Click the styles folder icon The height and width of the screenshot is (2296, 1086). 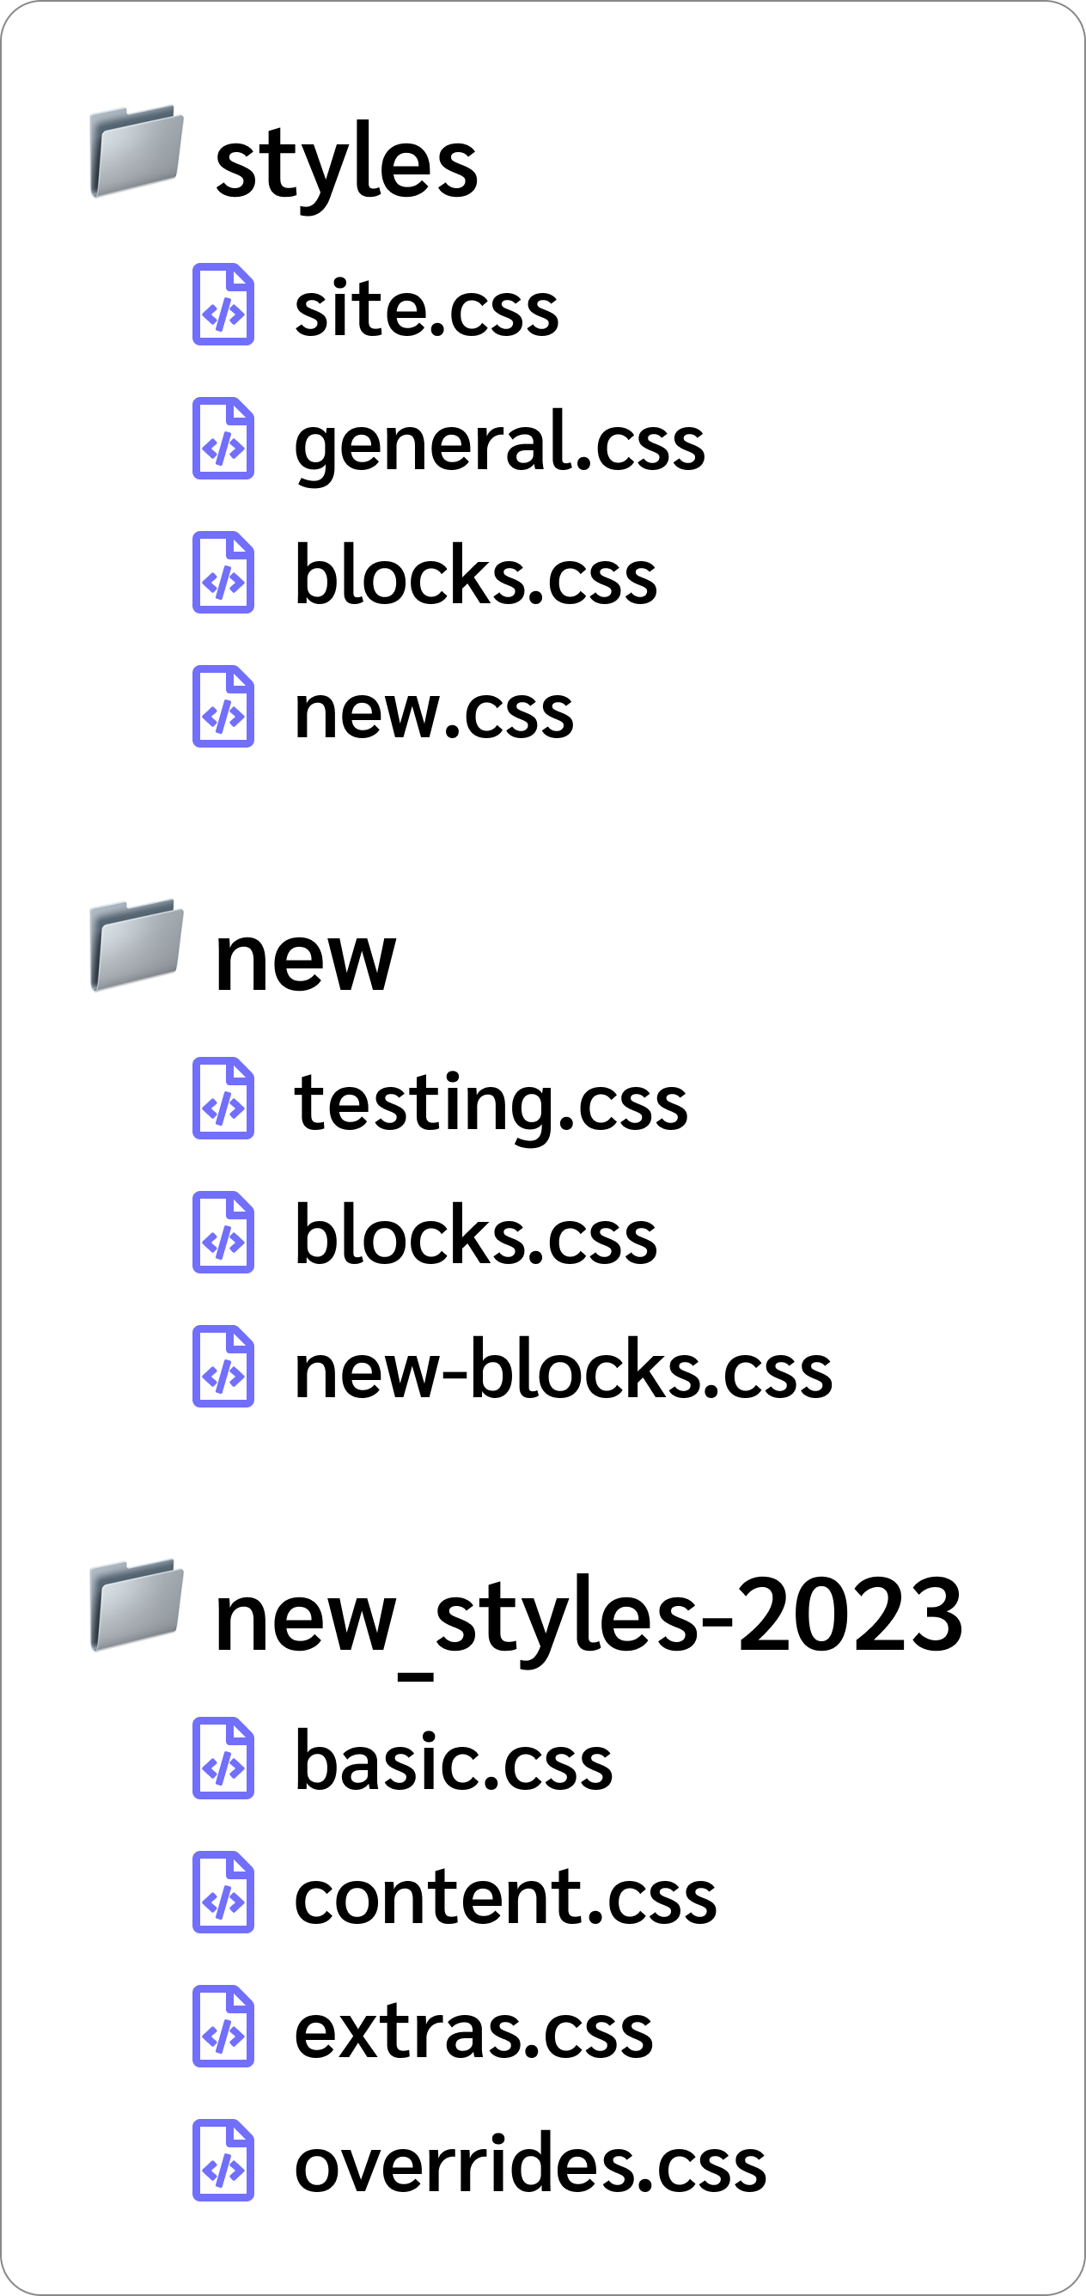[x=137, y=150]
